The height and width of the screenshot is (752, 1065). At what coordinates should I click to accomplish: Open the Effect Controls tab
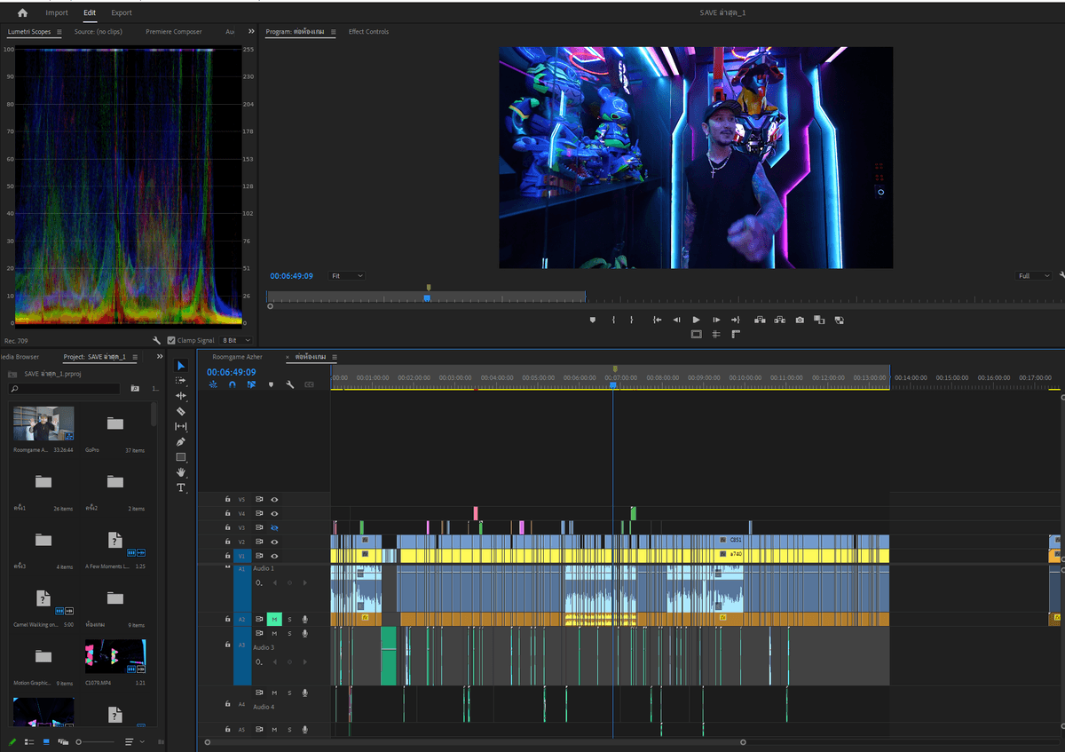point(368,32)
